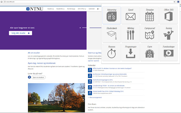The height and width of the screenshot is (113, 181).
Task: Expand the Om NTNU menu
Action: coord(82,9)
